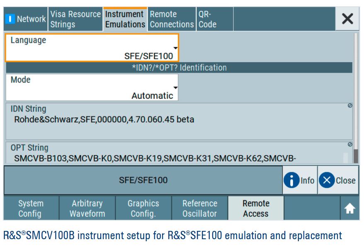The height and width of the screenshot is (252, 364).
Task: Click the read-only icon in OPT String
Action: coord(350,144)
